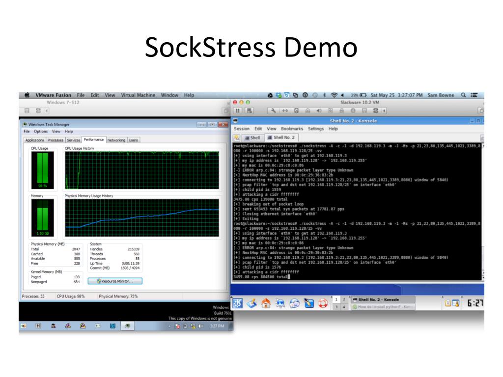
Task: Open Spotlight search magnifier icon
Action: (463, 95)
